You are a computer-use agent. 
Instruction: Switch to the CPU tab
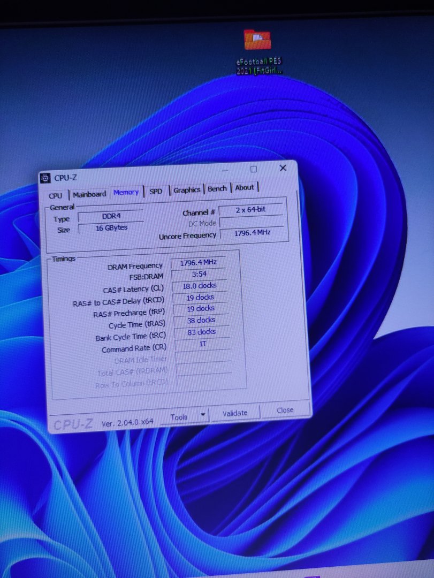(55, 196)
